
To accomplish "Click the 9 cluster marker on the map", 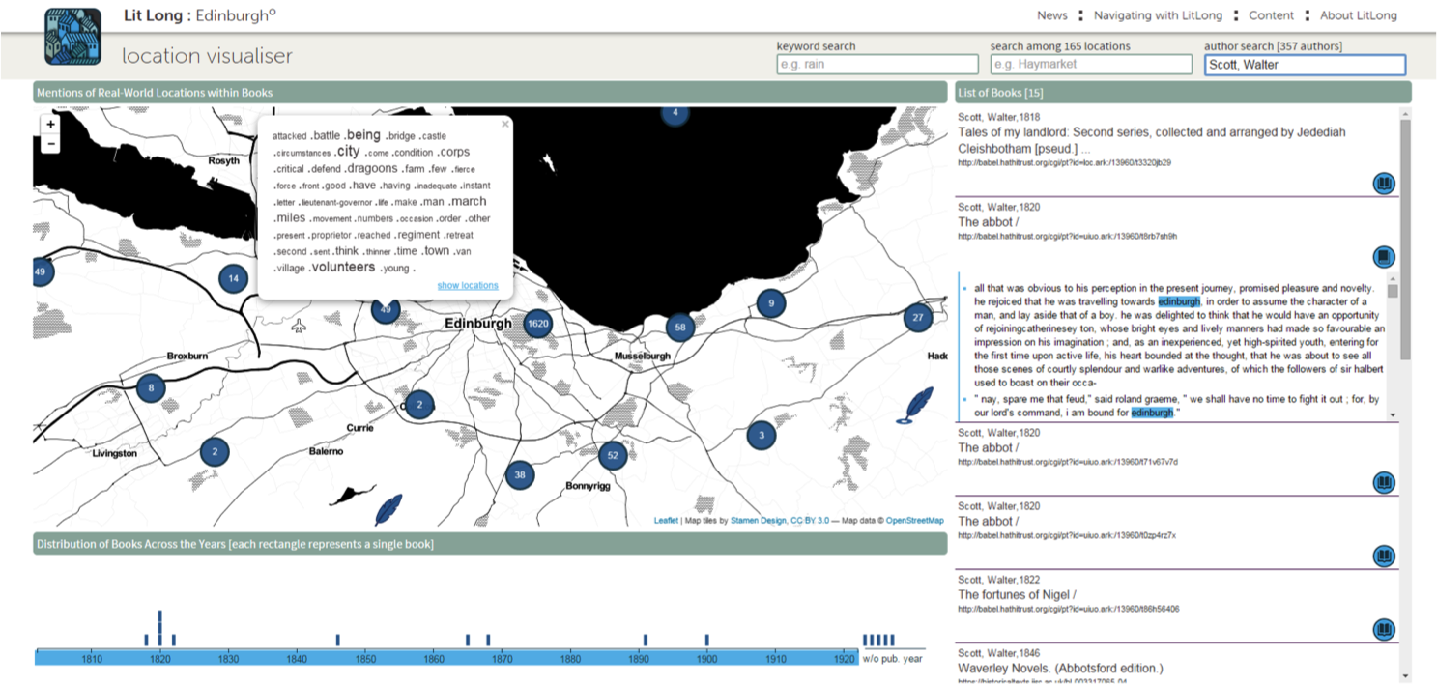I will pos(770,303).
